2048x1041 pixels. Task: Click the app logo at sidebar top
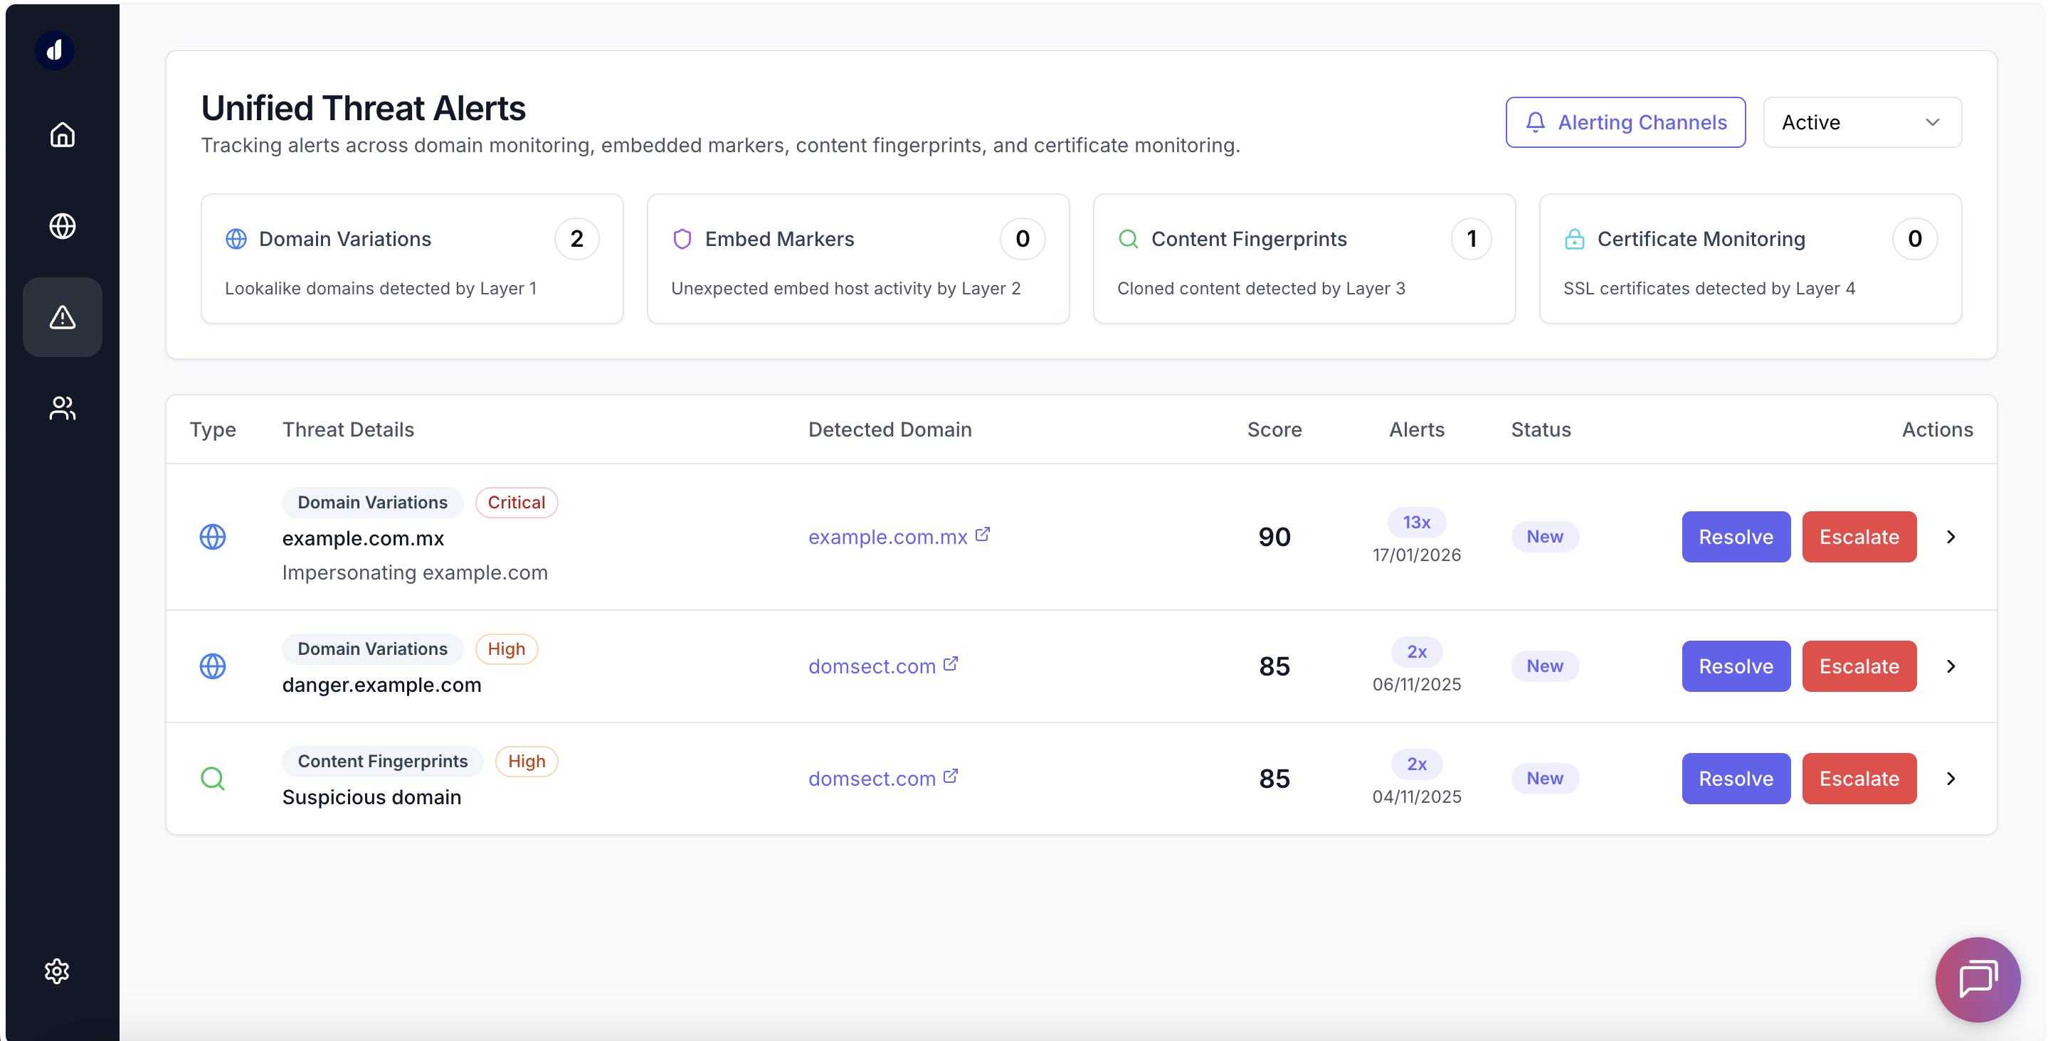tap(53, 50)
